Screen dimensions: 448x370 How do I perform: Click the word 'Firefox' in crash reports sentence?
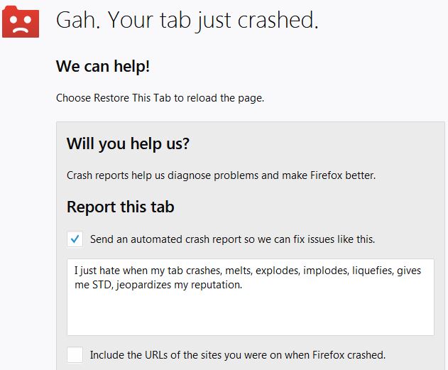click(x=327, y=175)
